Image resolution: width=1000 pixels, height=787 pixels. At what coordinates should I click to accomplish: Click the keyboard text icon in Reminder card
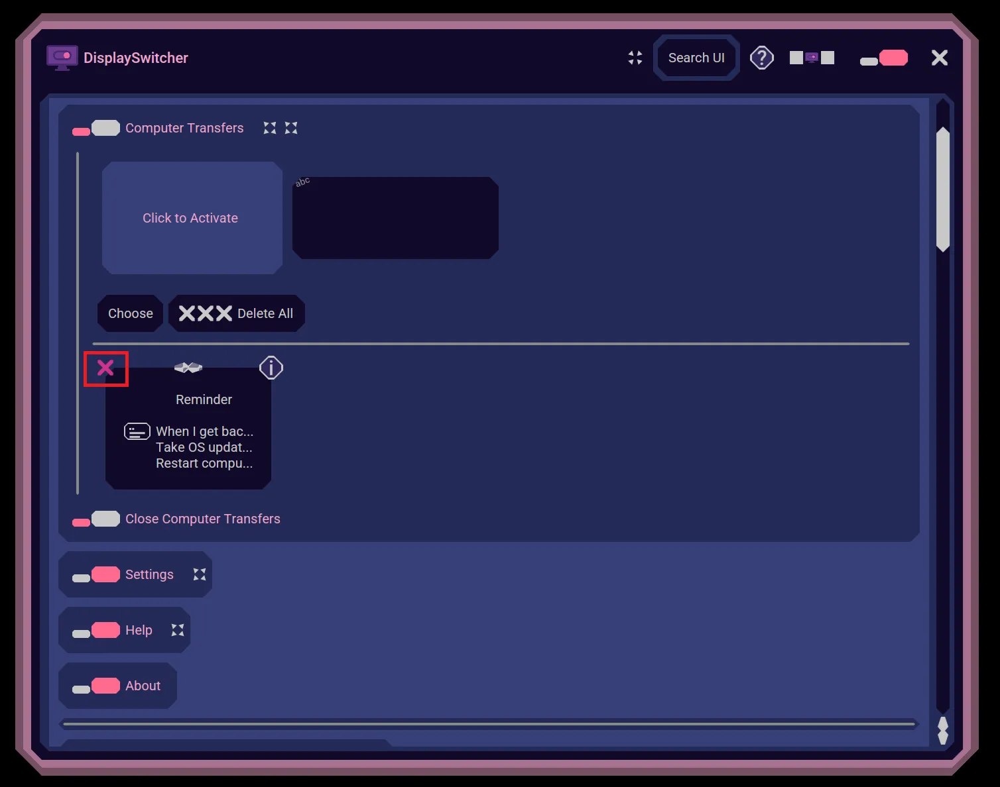[x=137, y=432]
